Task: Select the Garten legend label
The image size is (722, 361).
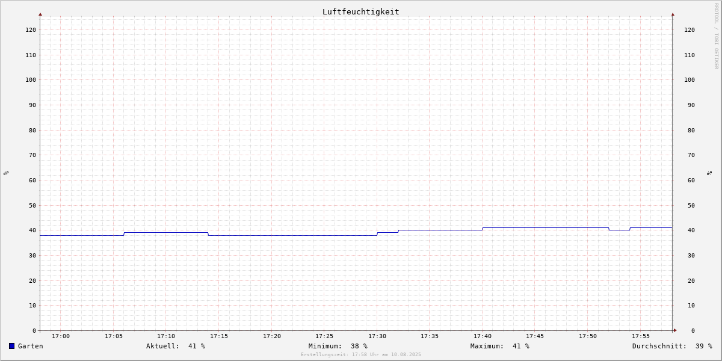Action: click(x=30, y=346)
